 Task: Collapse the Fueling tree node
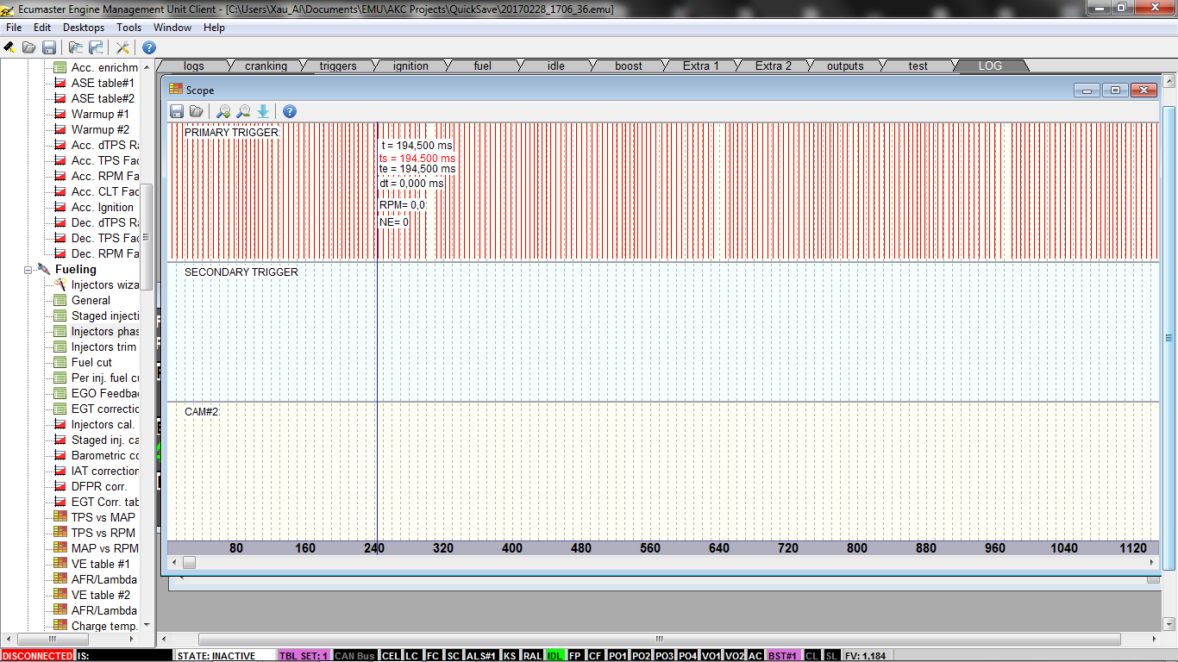pos(28,270)
